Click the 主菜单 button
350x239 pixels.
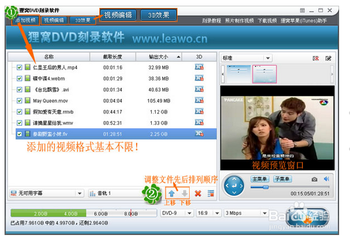pos(260,179)
